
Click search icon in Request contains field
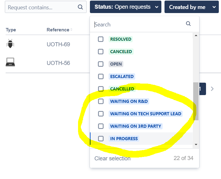pyautogui.click(x=80, y=7)
